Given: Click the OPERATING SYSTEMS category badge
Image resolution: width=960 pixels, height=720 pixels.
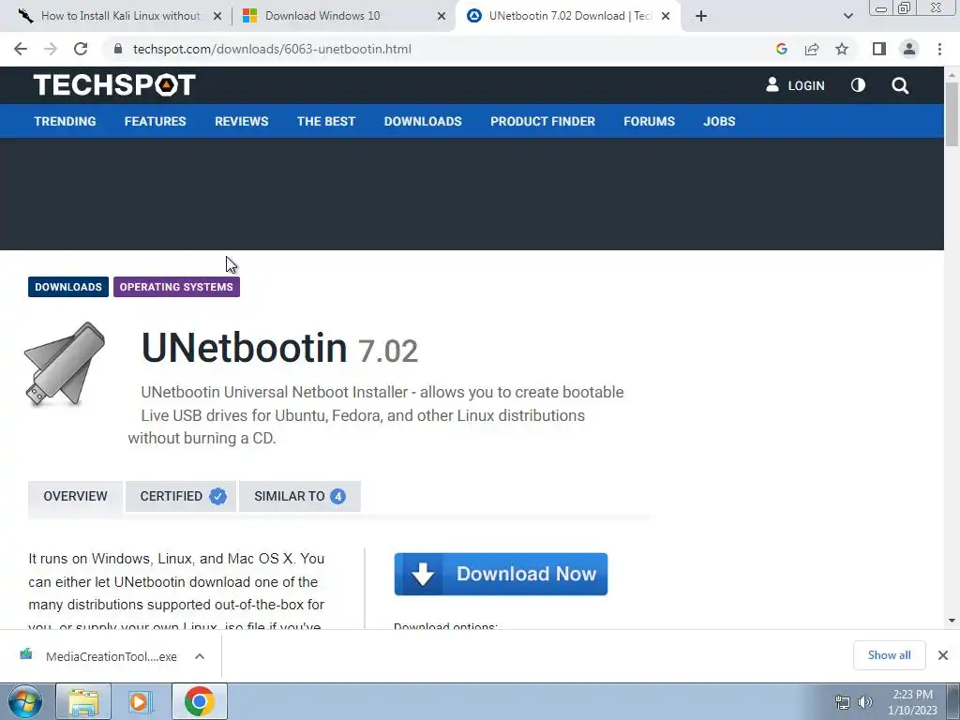Looking at the screenshot, I should click(x=176, y=287).
